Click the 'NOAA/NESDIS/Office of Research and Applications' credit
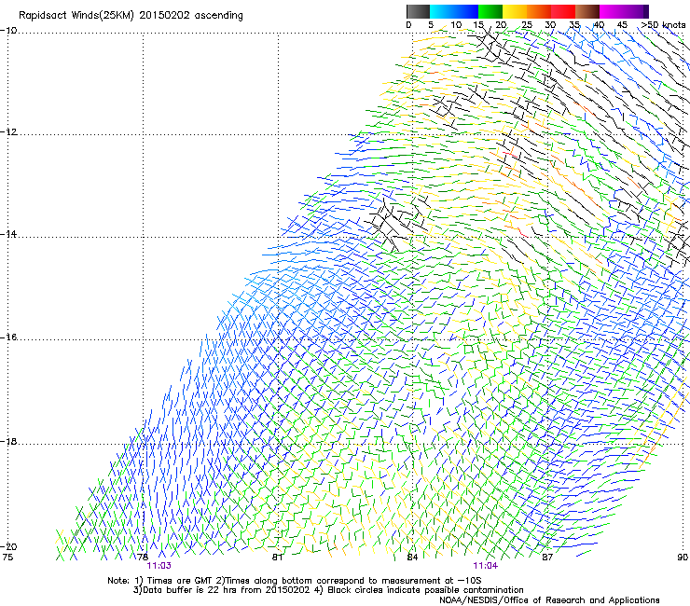The image size is (690, 606). (x=549, y=599)
